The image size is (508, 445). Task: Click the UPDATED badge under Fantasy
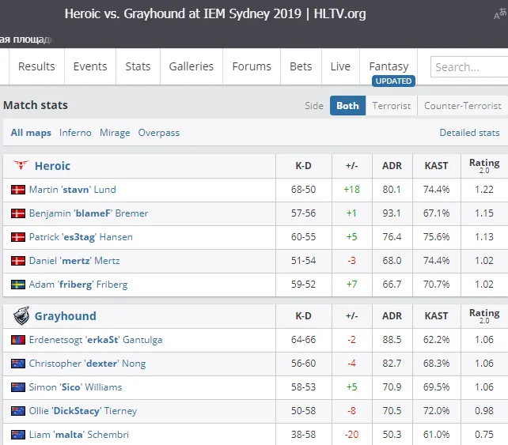[x=393, y=81]
